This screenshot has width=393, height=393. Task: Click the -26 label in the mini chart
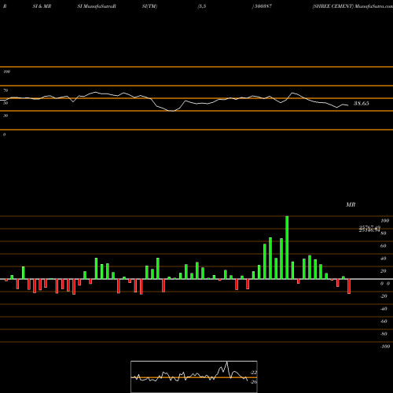(x=253, y=382)
